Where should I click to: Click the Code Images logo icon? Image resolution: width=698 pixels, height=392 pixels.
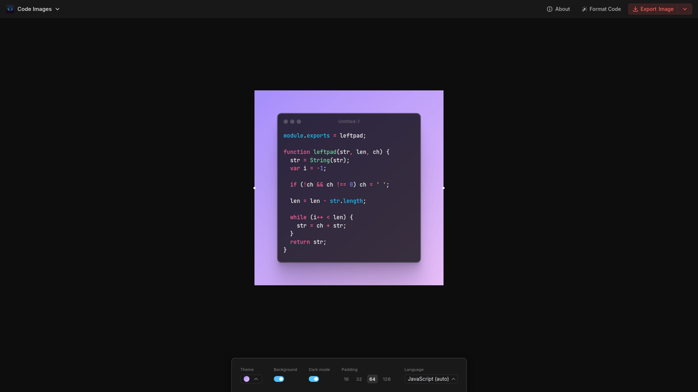coord(10,9)
